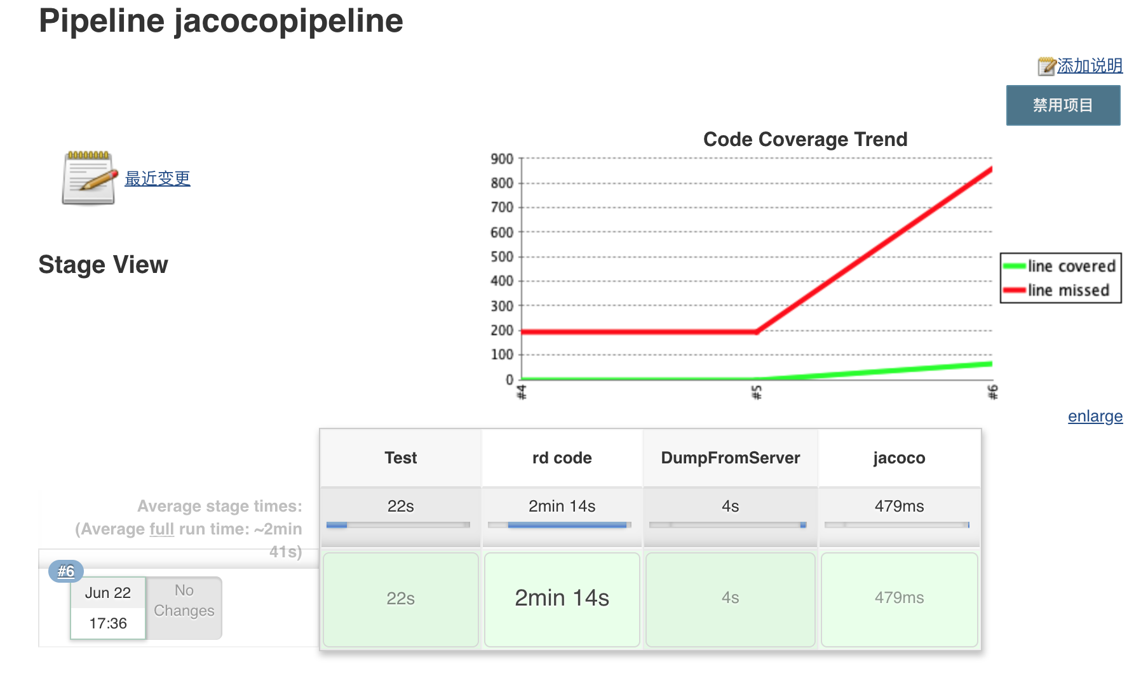1141x683 pixels.
Task: Click the 添加说明 link
Action: click(1088, 65)
